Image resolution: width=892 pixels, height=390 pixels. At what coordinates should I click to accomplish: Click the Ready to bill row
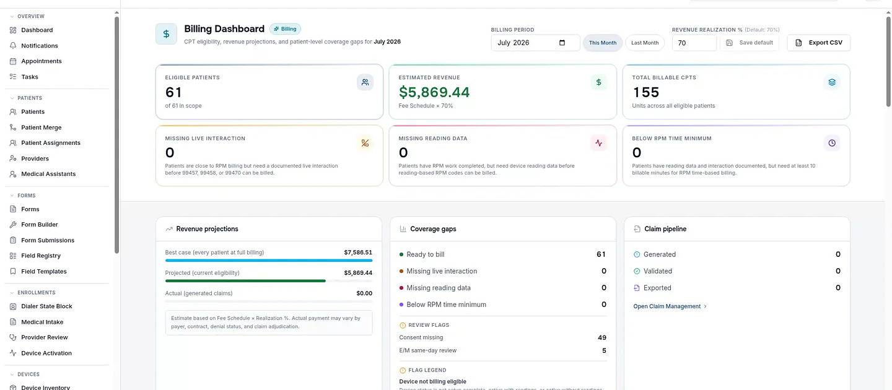click(x=503, y=254)
